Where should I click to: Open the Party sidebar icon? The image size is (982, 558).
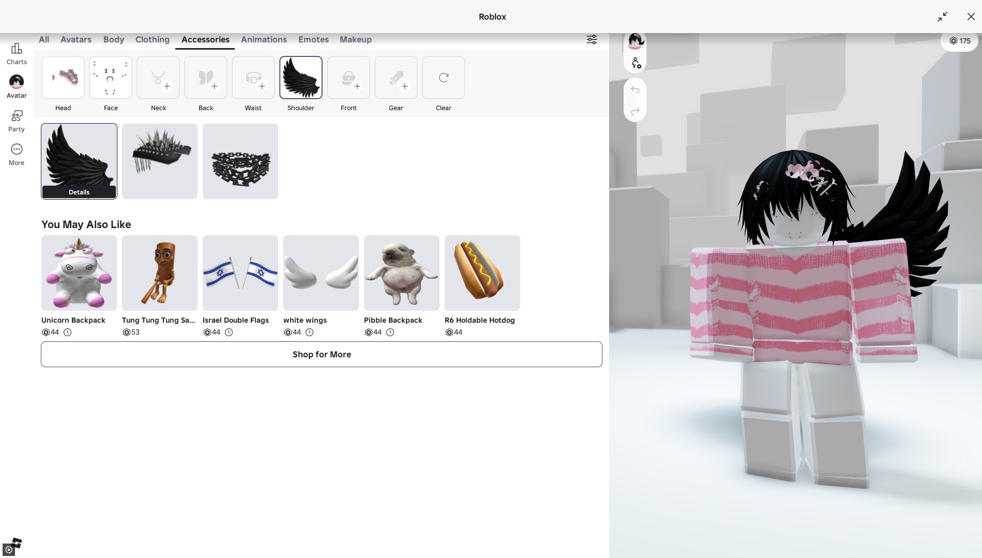[17, 121]
